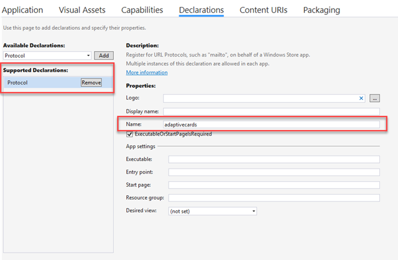This screenshot has width=398, height=260.
Task: Toggle ExecutableOrStartPageIsRequired checkbox
Action: [x=129, y=134]
